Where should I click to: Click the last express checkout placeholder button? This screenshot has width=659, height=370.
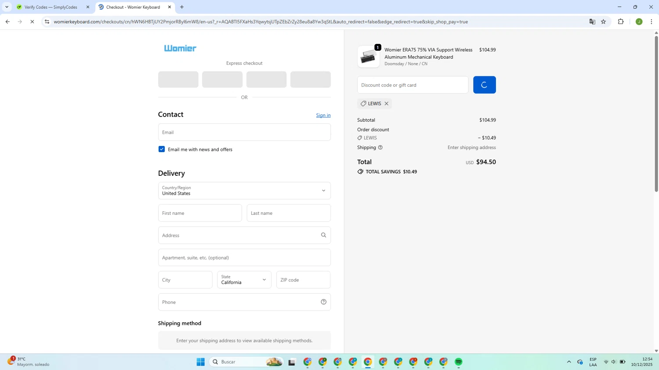click(310, 79)
